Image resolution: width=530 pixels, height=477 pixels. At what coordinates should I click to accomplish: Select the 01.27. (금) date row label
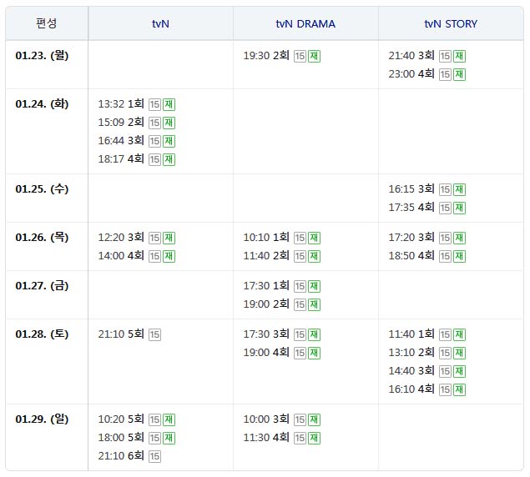coord(42,285)
